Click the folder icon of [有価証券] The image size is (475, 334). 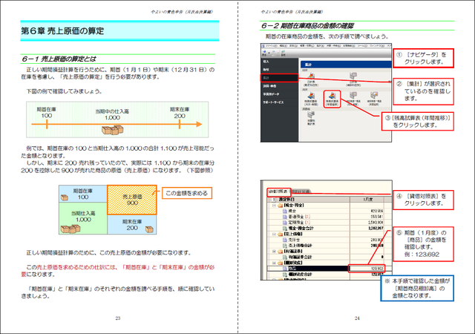pyautogui.click(x=281, y=252)
